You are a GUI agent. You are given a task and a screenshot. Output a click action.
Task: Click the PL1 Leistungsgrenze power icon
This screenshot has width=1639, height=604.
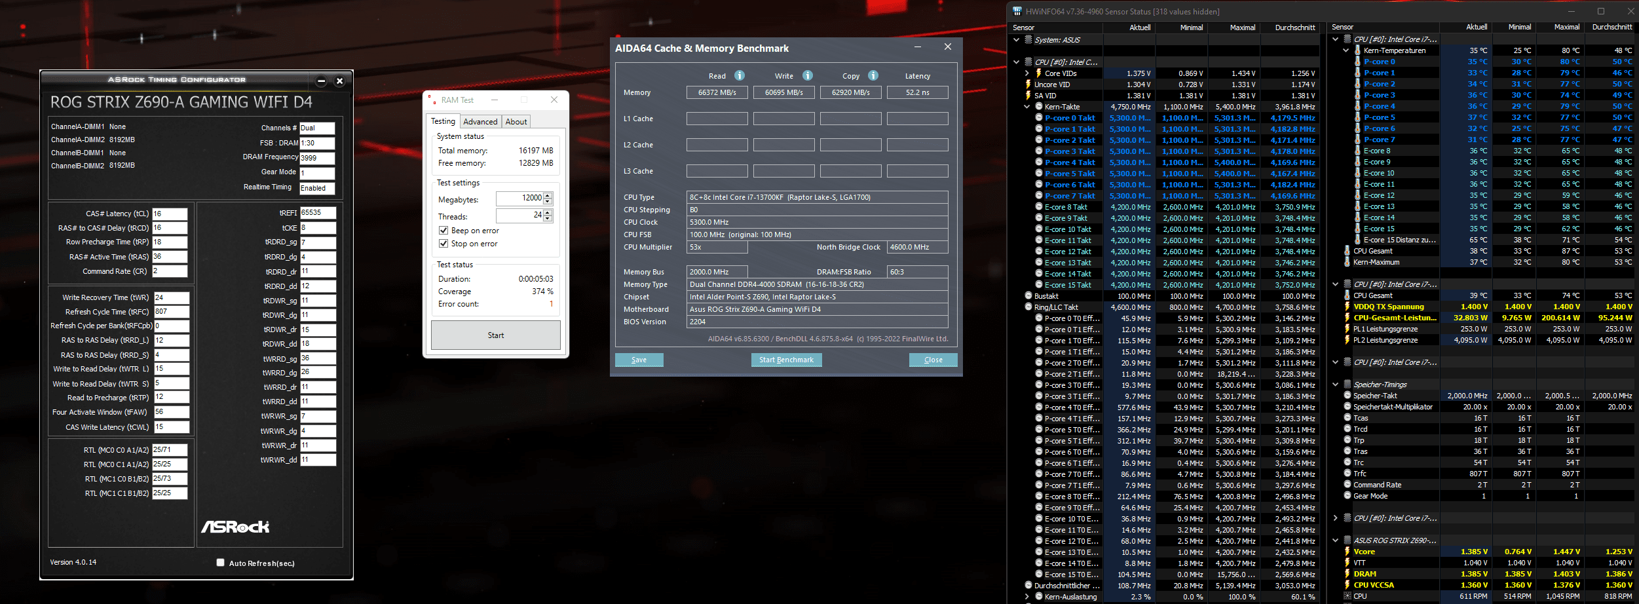coord(1347,329)
